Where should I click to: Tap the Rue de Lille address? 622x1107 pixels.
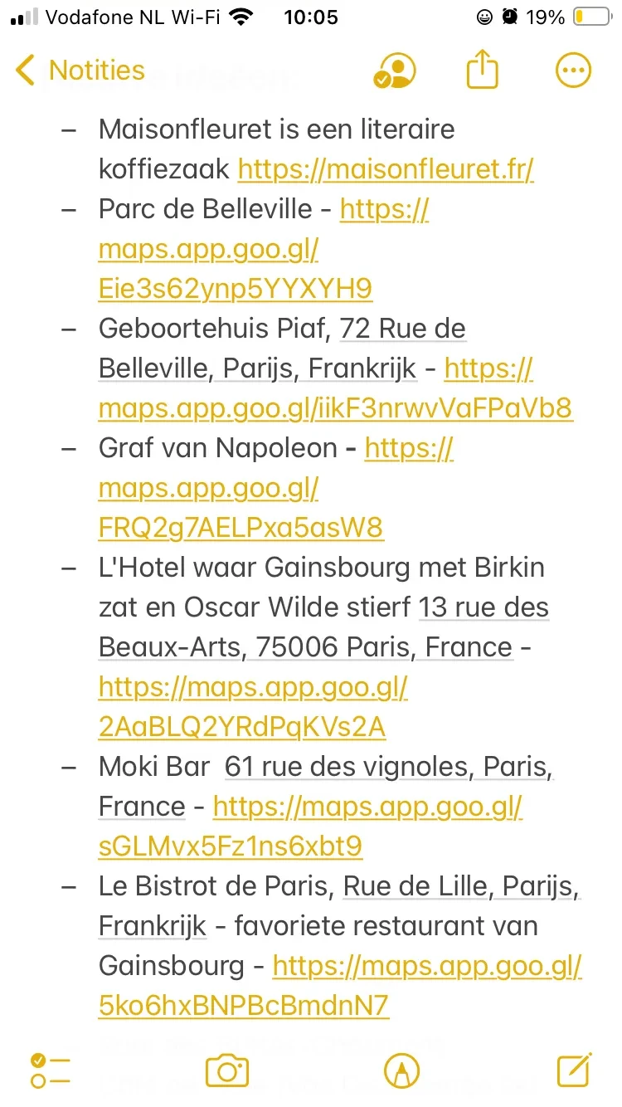pos(461,886)
